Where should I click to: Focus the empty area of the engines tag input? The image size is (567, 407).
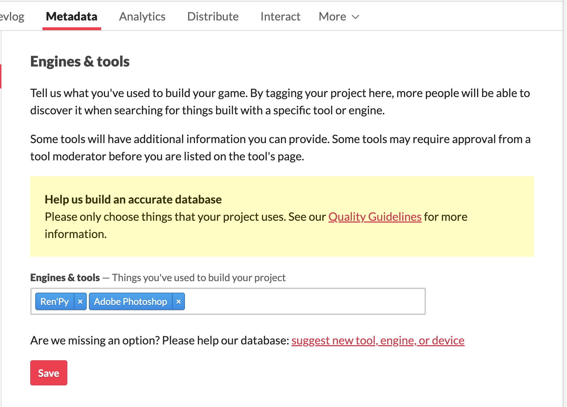point(304,302)
